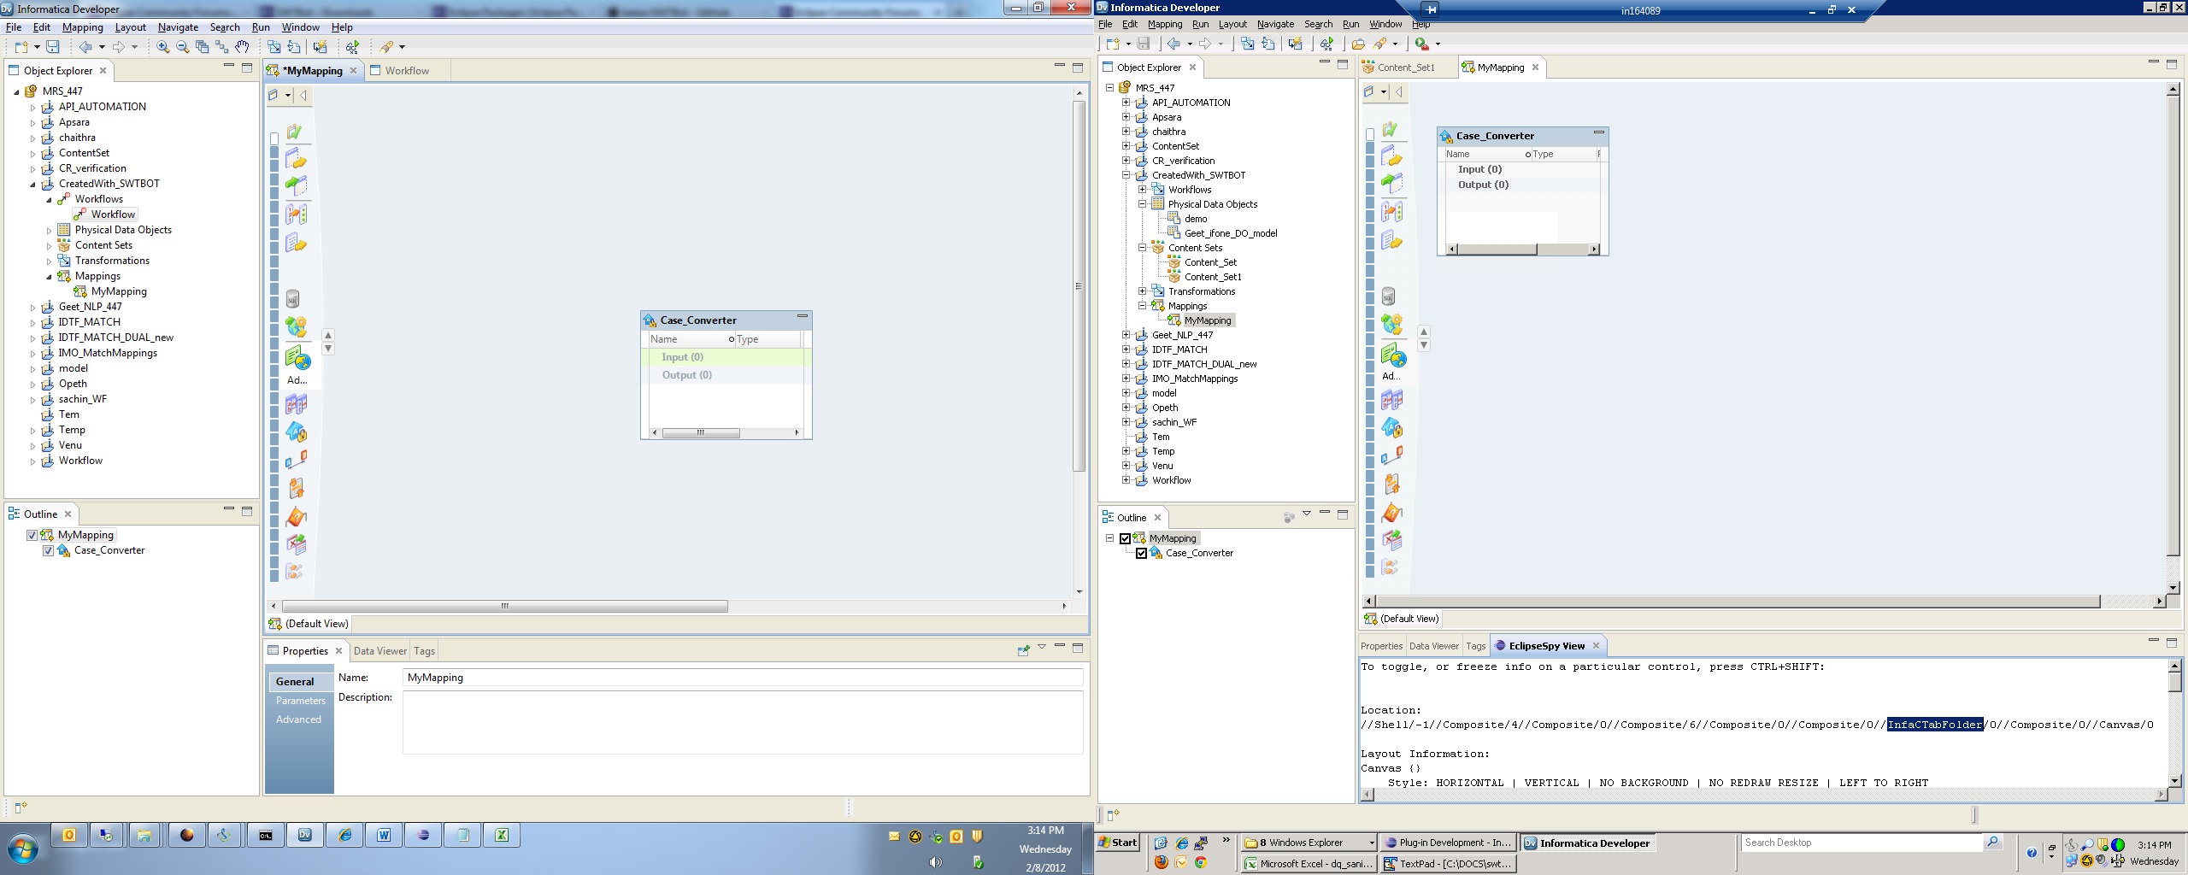Click the Search Desktop field on taskbar
The image size is (2188, 875).
(x=1862, y=843)
